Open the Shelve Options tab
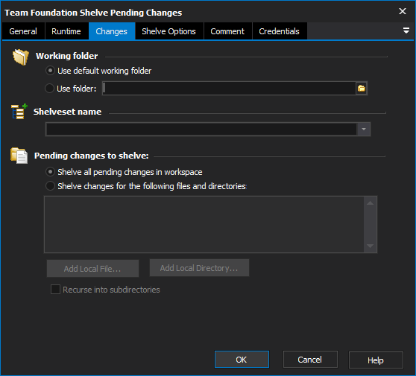 coord(169,31)
